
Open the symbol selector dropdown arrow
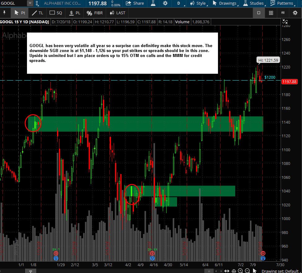point(30,3)
